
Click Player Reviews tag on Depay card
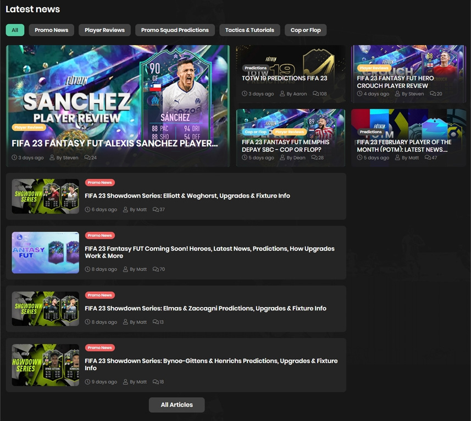pos(289,132)
